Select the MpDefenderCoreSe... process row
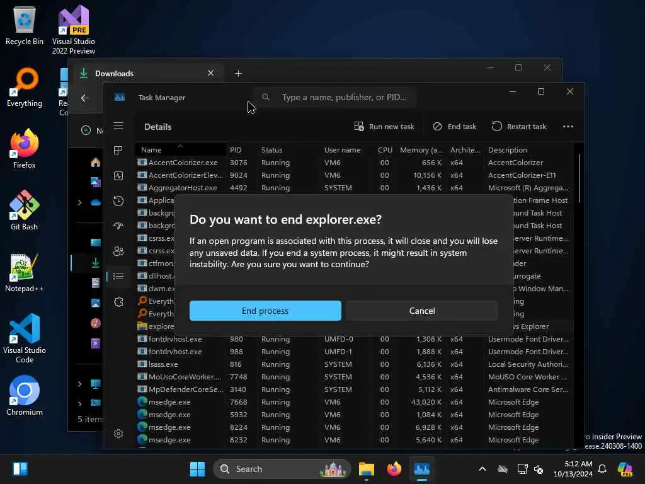This screenshot has height=484, width=645. (354, 389)
